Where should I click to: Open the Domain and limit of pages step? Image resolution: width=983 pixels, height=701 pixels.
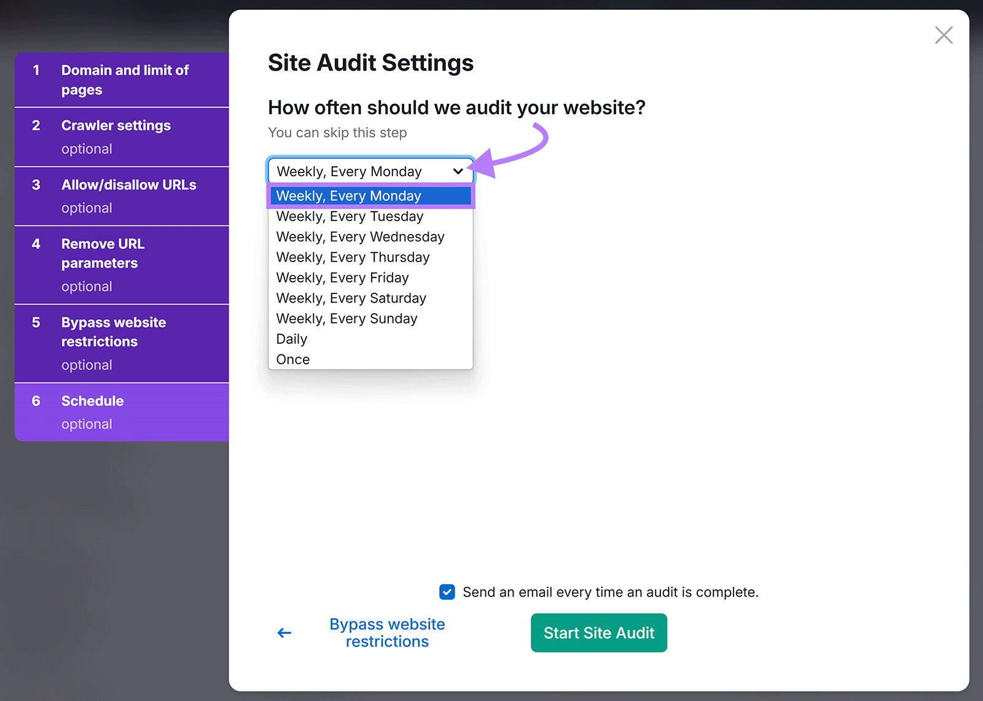pyautogui.click(x=125, y=79)
